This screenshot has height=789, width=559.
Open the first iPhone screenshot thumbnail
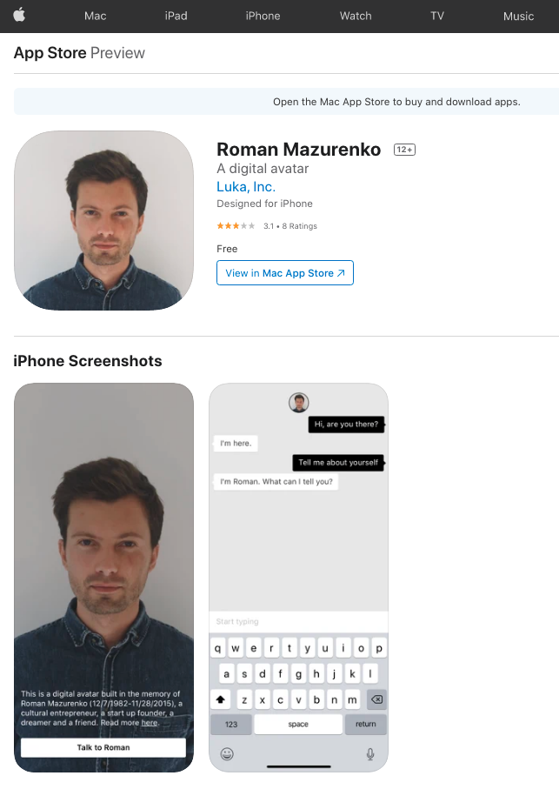click(x=103, y=577)
